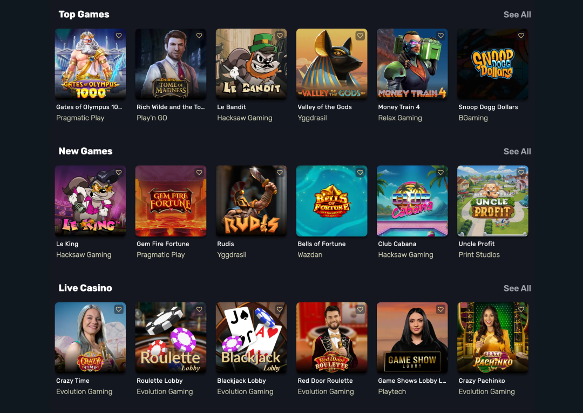Heart the Crazy Time live game
This screenshot has height=413, width=583.
119,309
